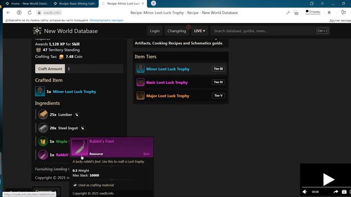The height and width of the screenshot is (197, 351).
Task: Focus the Search database input field
Action: pyautogui.click(x=270, y=31)
